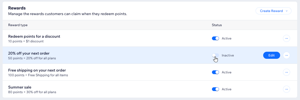This screenshot has width=300, height=100.
Task: Select the 20% off your next order title
Action: (29, 53)
